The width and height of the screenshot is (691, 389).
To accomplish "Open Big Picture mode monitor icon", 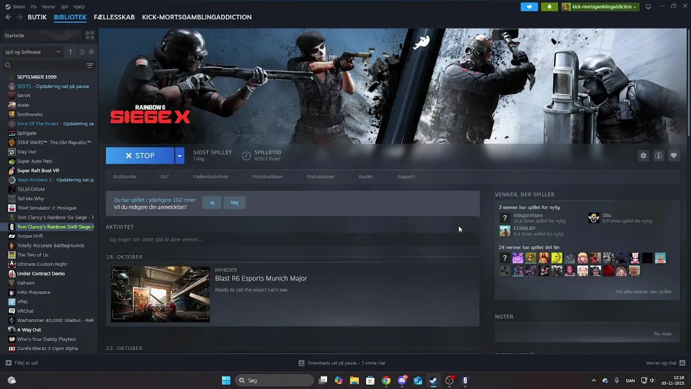I will click(648, 6).
